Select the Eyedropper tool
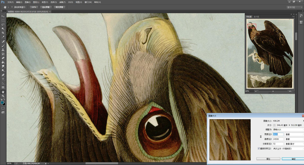 (x=3, y=37)
